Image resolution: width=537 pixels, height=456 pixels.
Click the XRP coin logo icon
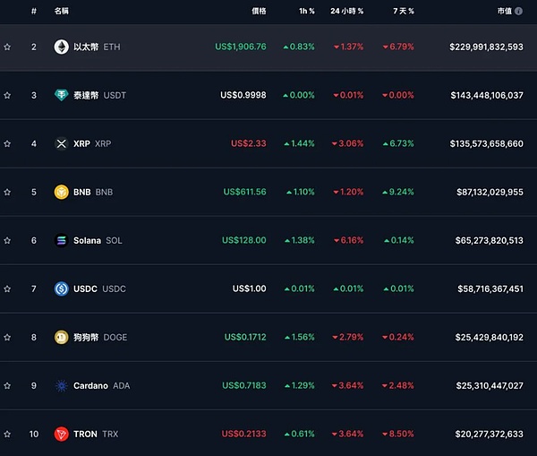[62, 143]
